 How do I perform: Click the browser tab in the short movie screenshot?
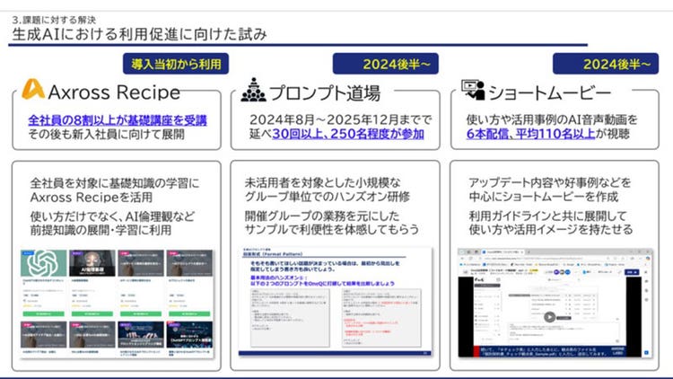coord(503,251)
